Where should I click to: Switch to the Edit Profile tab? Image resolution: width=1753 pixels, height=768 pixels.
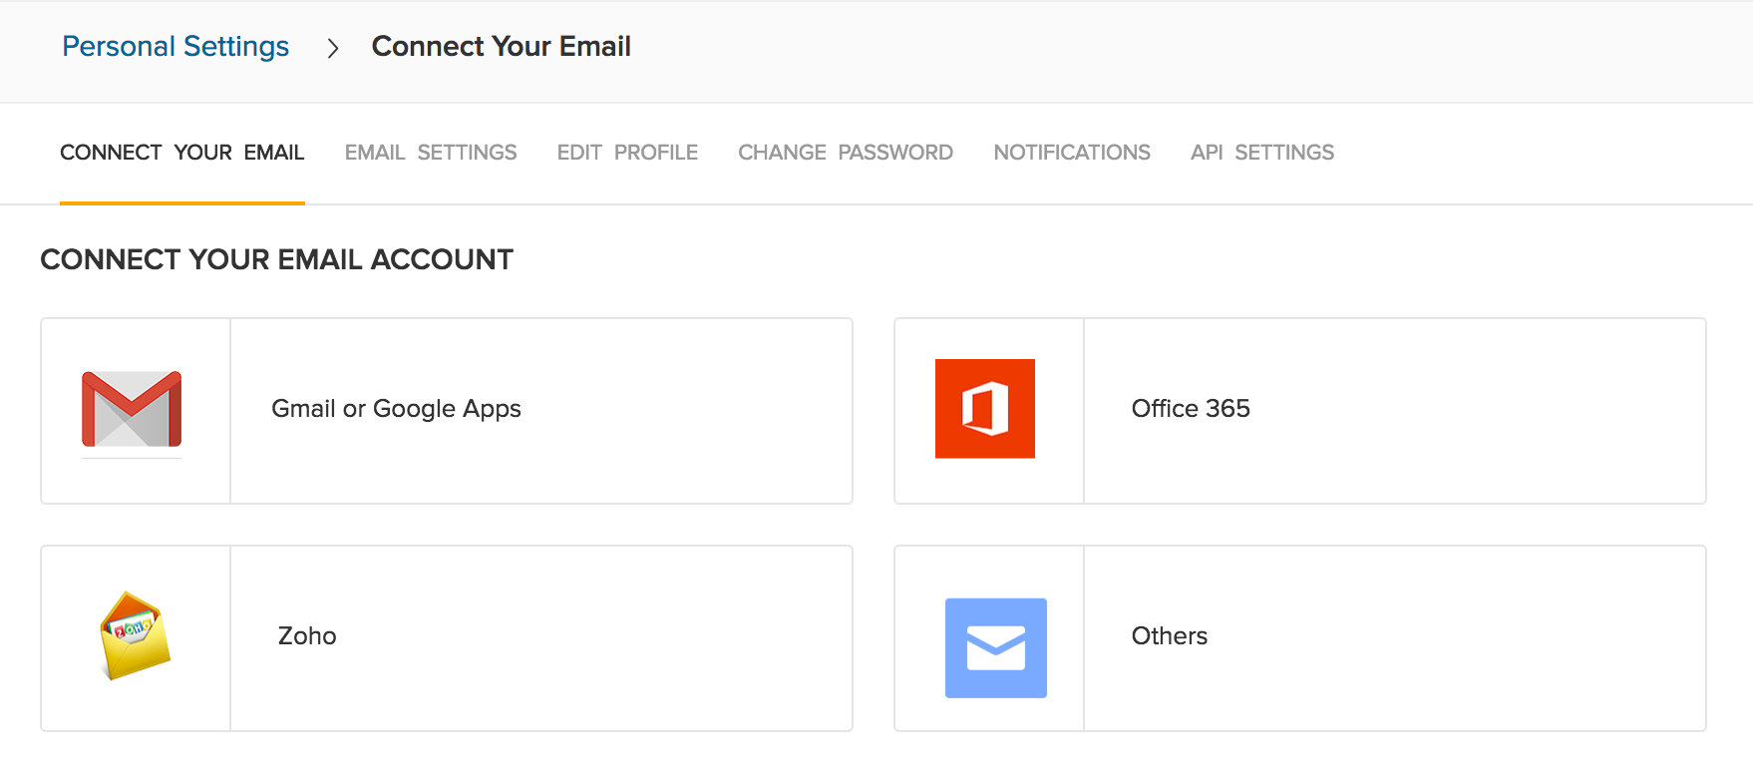point(627,153)
